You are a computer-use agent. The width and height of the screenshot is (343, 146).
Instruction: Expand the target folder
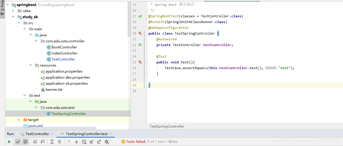[19, 120]
